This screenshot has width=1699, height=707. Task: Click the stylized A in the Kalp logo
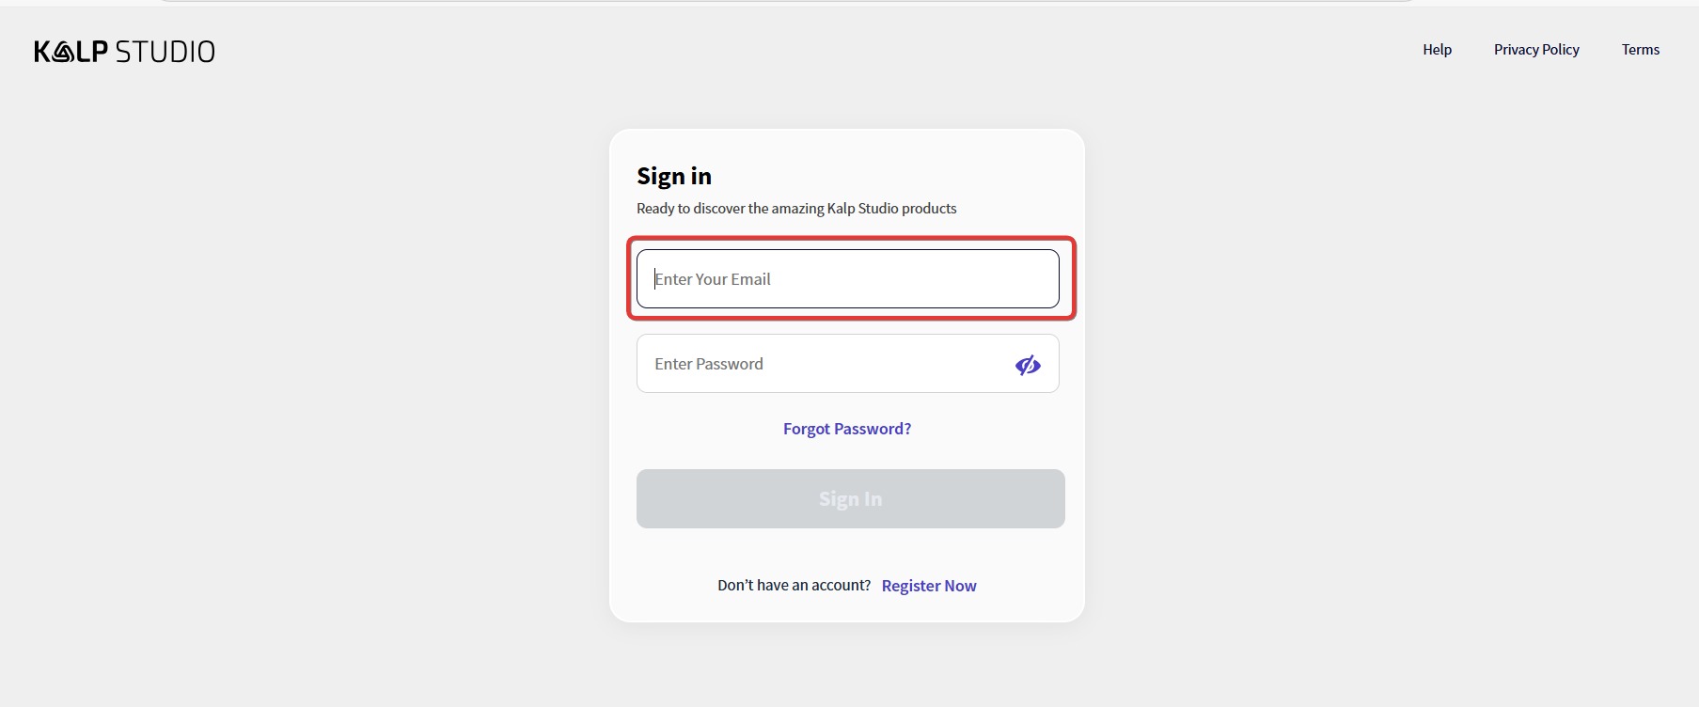[62, 53]
